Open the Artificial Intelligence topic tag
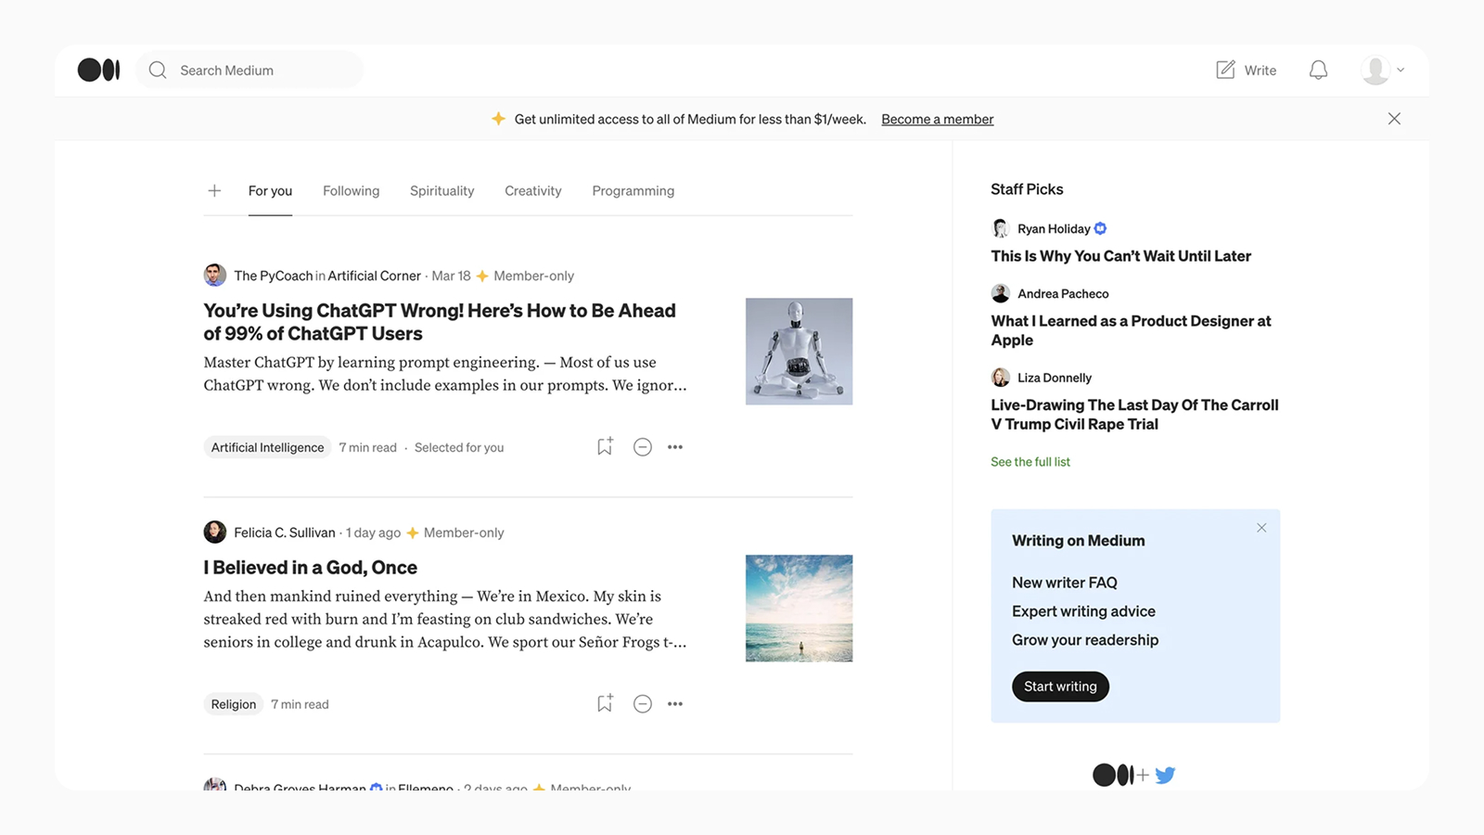The image size is (1484, 835). (x=267, y=446)
